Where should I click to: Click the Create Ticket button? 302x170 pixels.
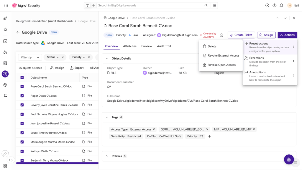pyautogui.click(x=241, y=35)
